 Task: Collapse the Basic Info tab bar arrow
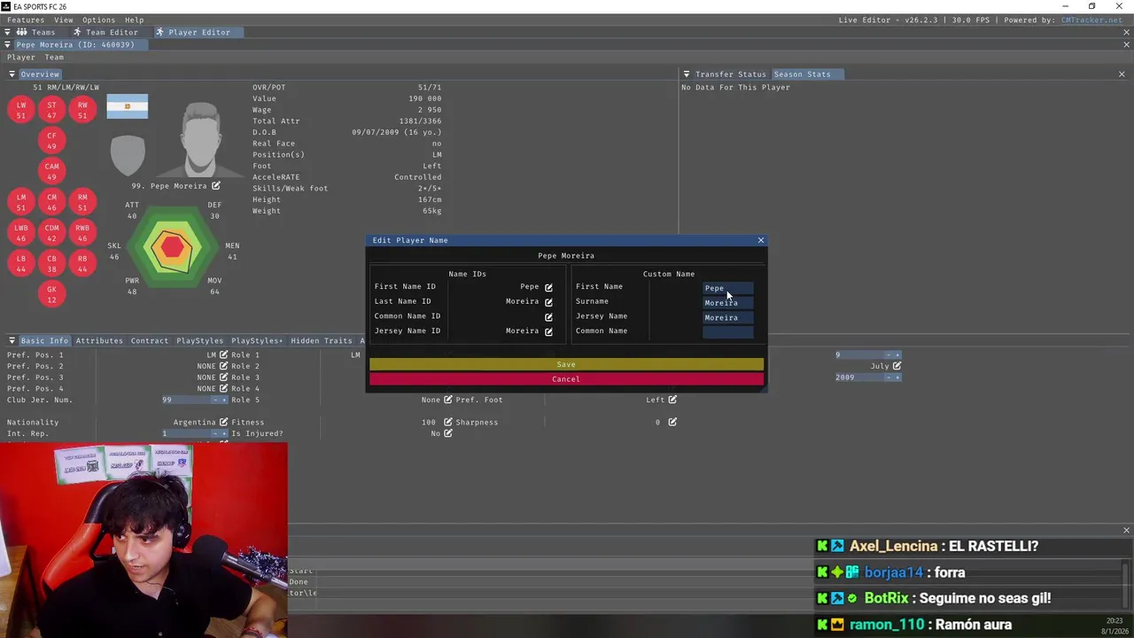pyautogui.click(x=12, y=340)
